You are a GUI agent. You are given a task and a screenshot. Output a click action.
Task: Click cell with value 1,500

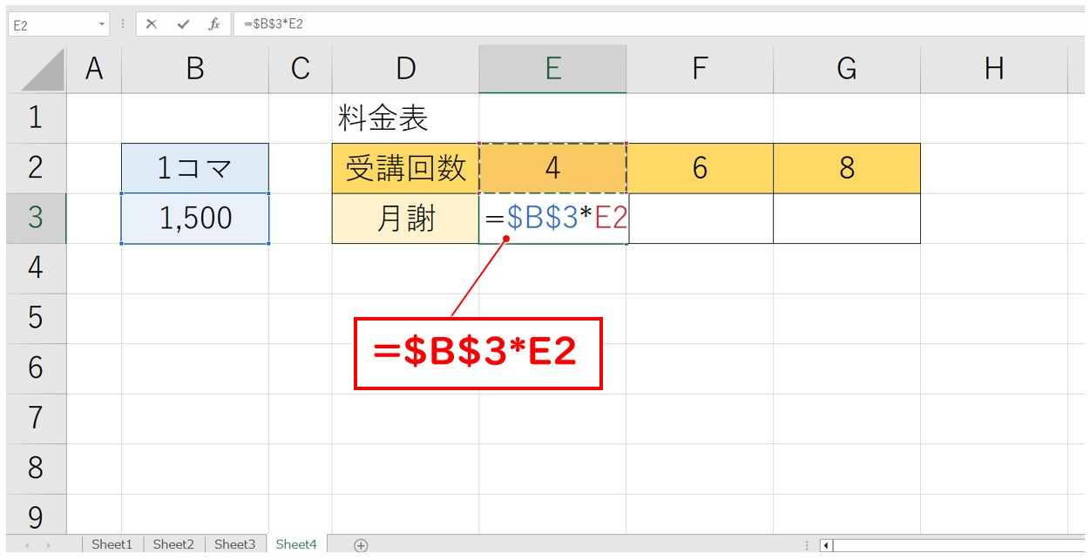pyautogui.click(x=195, y=219)
